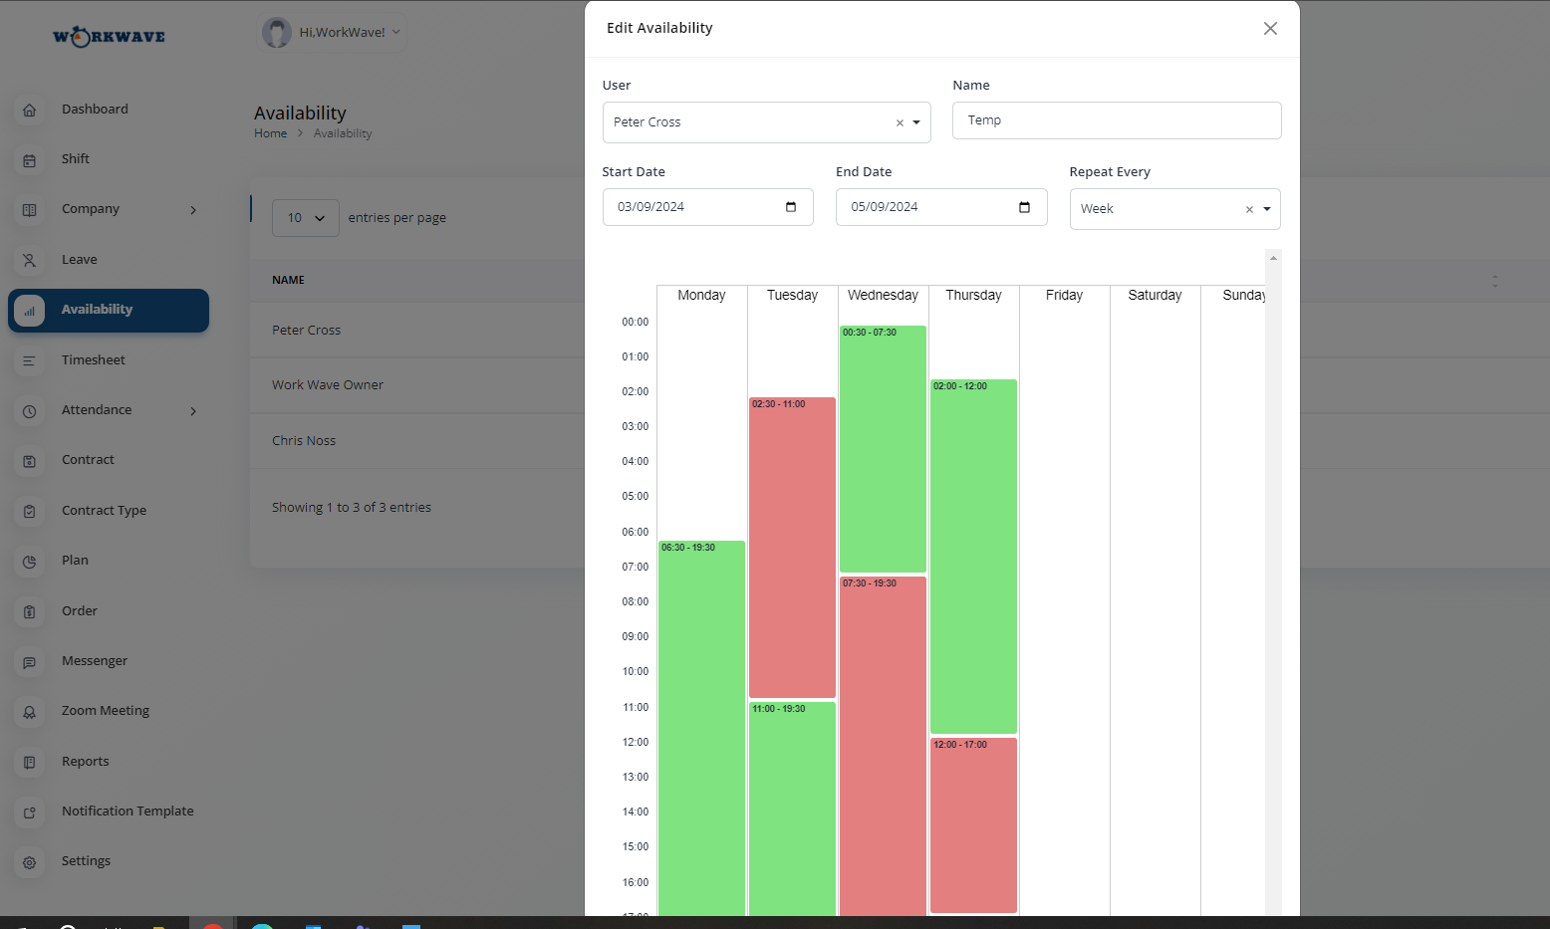Screen dimensions: 1550x929
Task: Click the Home breadcrumb link
Action: click(x=270, y=133)
